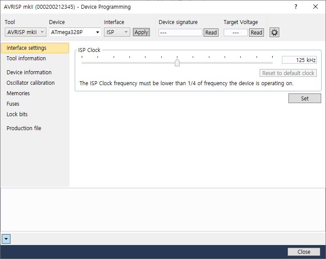Viewport: 326px width, 259px height.
Task: Click the Close button at bottom
Action: [304, 252]
